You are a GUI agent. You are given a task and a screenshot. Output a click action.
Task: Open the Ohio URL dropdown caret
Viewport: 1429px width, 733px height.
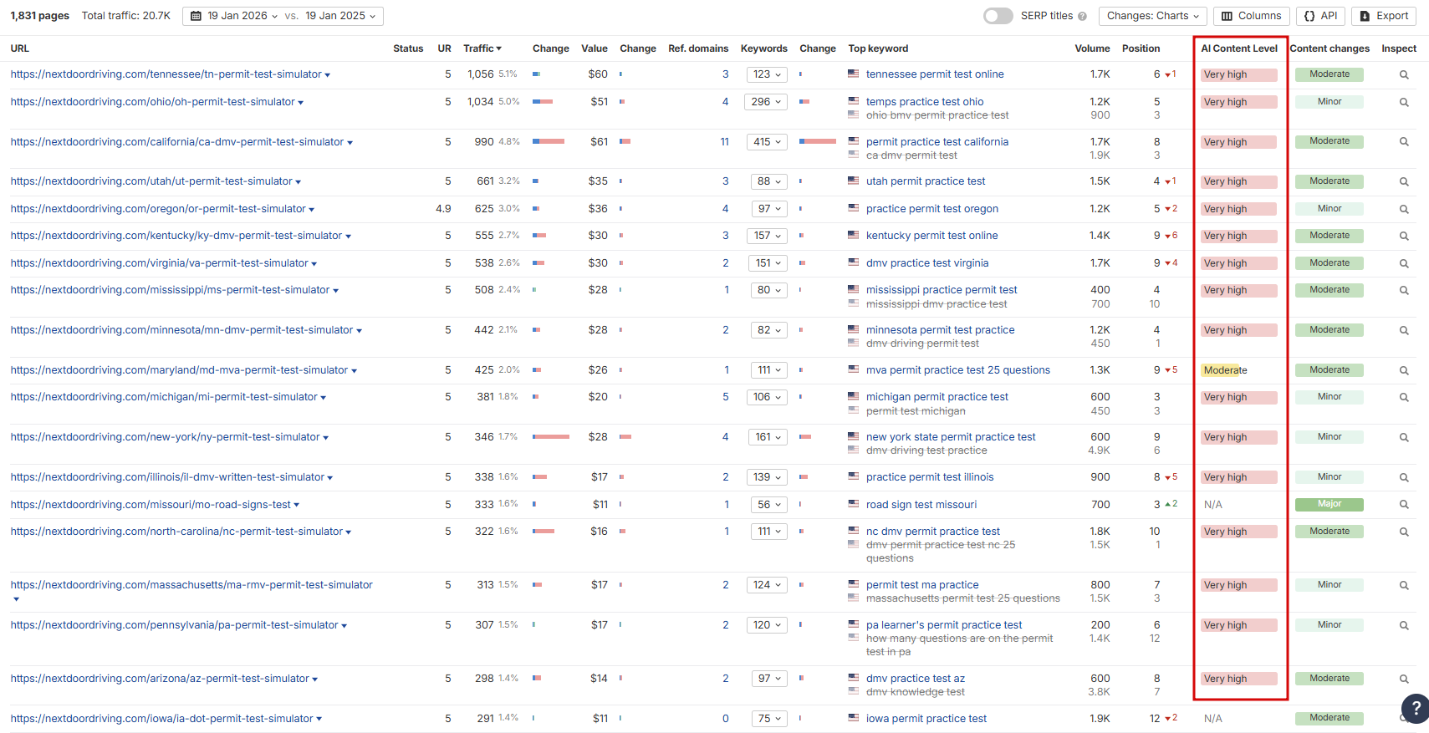(x=301, y=103)
